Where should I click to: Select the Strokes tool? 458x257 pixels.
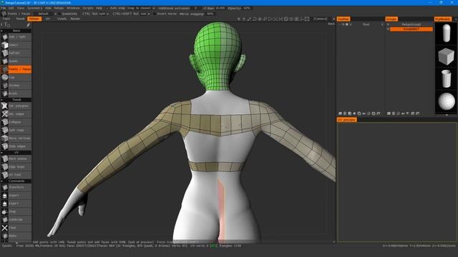[x=16, y=86]
